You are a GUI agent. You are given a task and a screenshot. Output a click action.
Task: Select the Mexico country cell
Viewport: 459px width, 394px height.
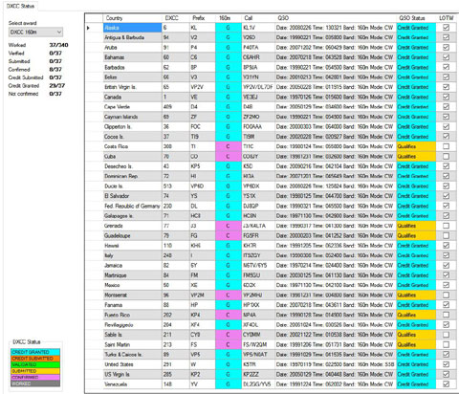click(x=133, y=285)
